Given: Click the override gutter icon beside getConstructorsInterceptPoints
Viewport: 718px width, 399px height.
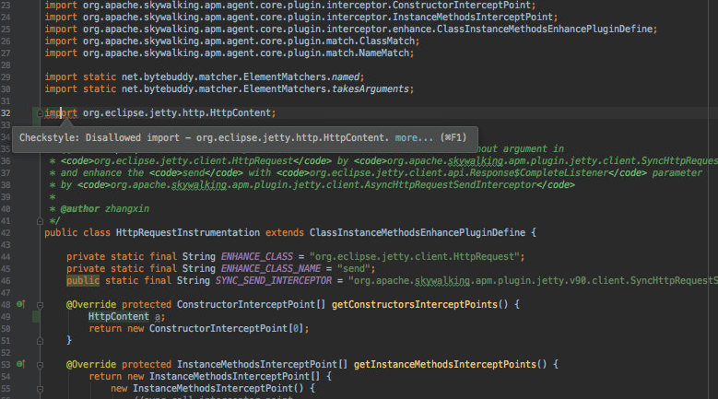Looking at the screenshot, I should [20, 304].
